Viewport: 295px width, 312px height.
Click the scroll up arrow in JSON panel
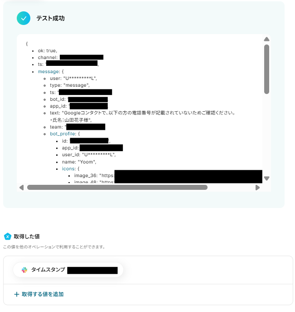266,39
